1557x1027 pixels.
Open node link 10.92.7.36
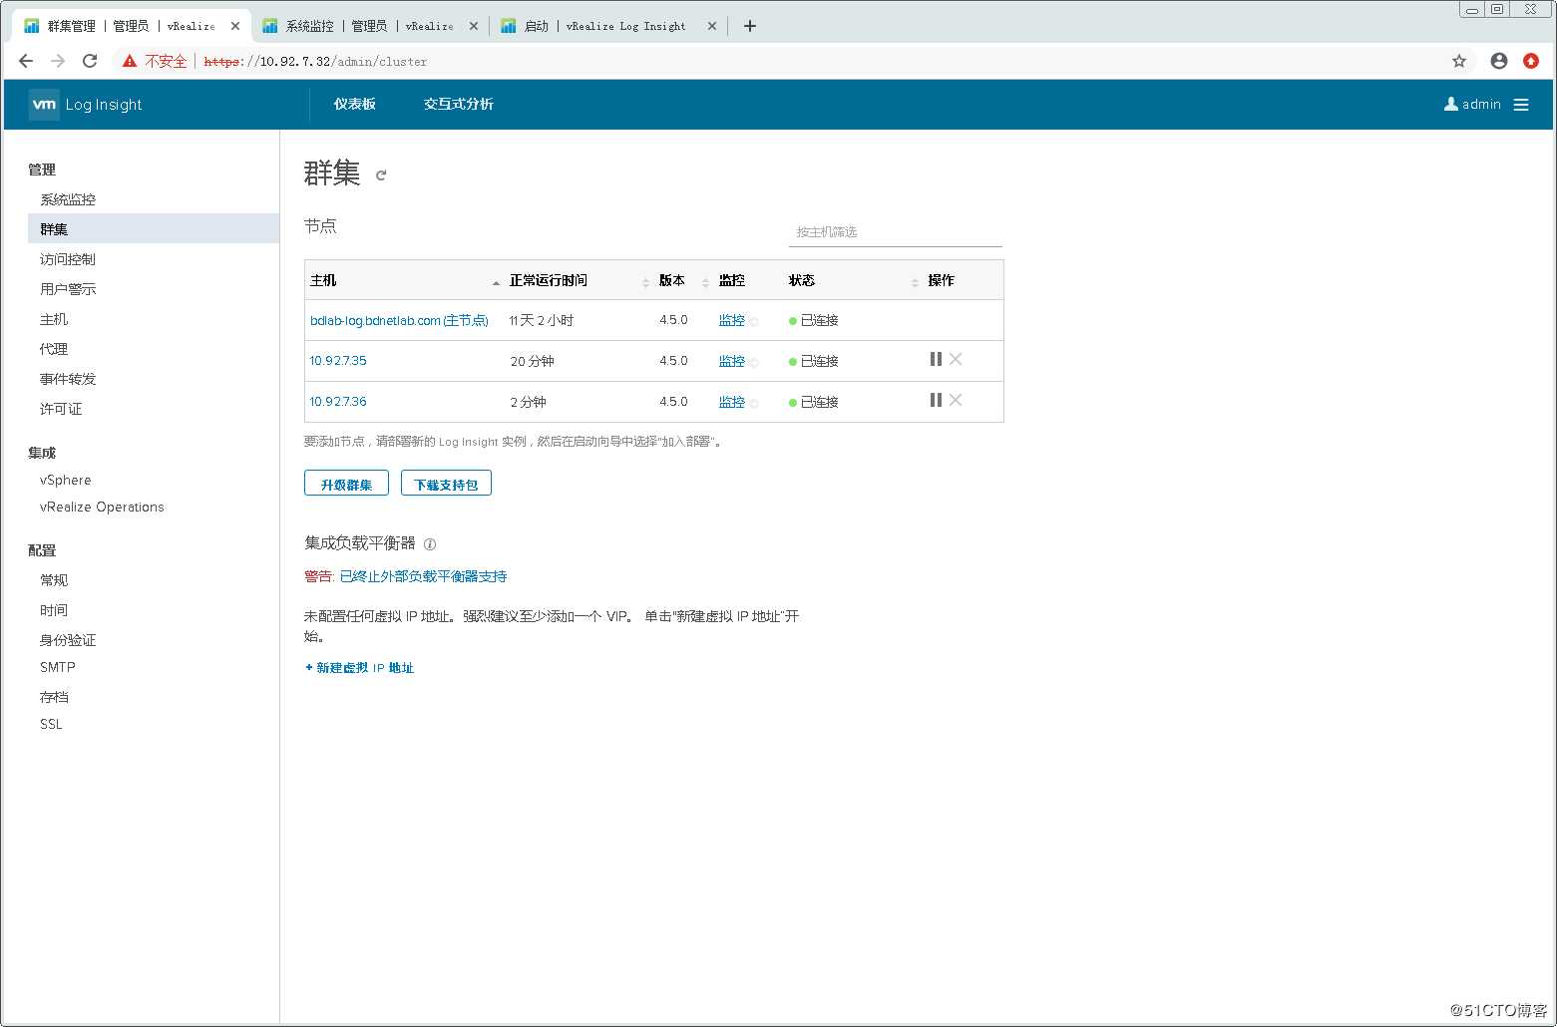point(338,401)
